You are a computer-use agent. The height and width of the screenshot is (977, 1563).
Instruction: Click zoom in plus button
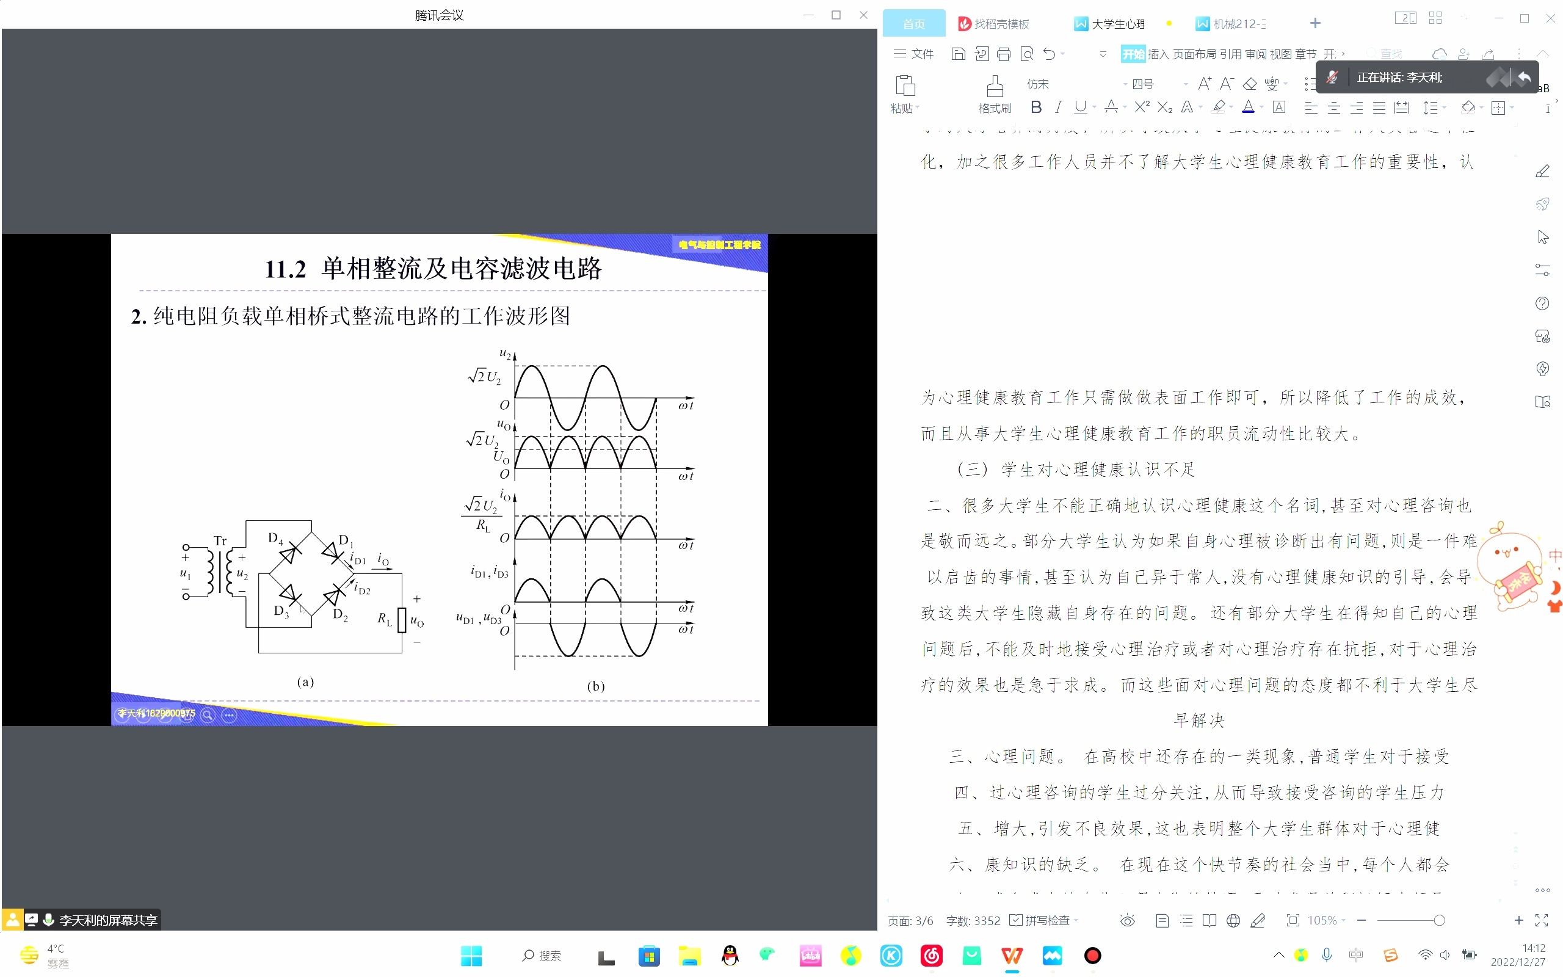(x=1518, y=920)
